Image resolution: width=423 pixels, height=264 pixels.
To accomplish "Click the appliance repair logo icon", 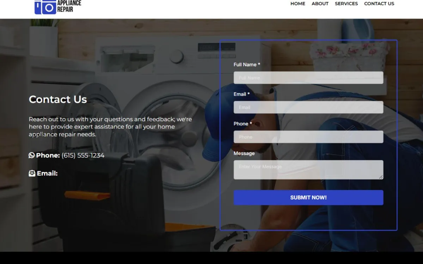I will coord(45,7).
